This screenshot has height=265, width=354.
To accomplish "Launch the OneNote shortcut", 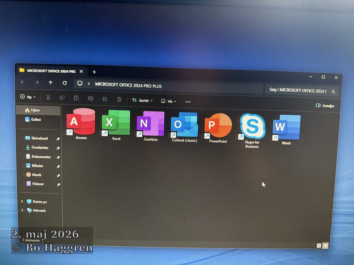I will click(150, 126).
